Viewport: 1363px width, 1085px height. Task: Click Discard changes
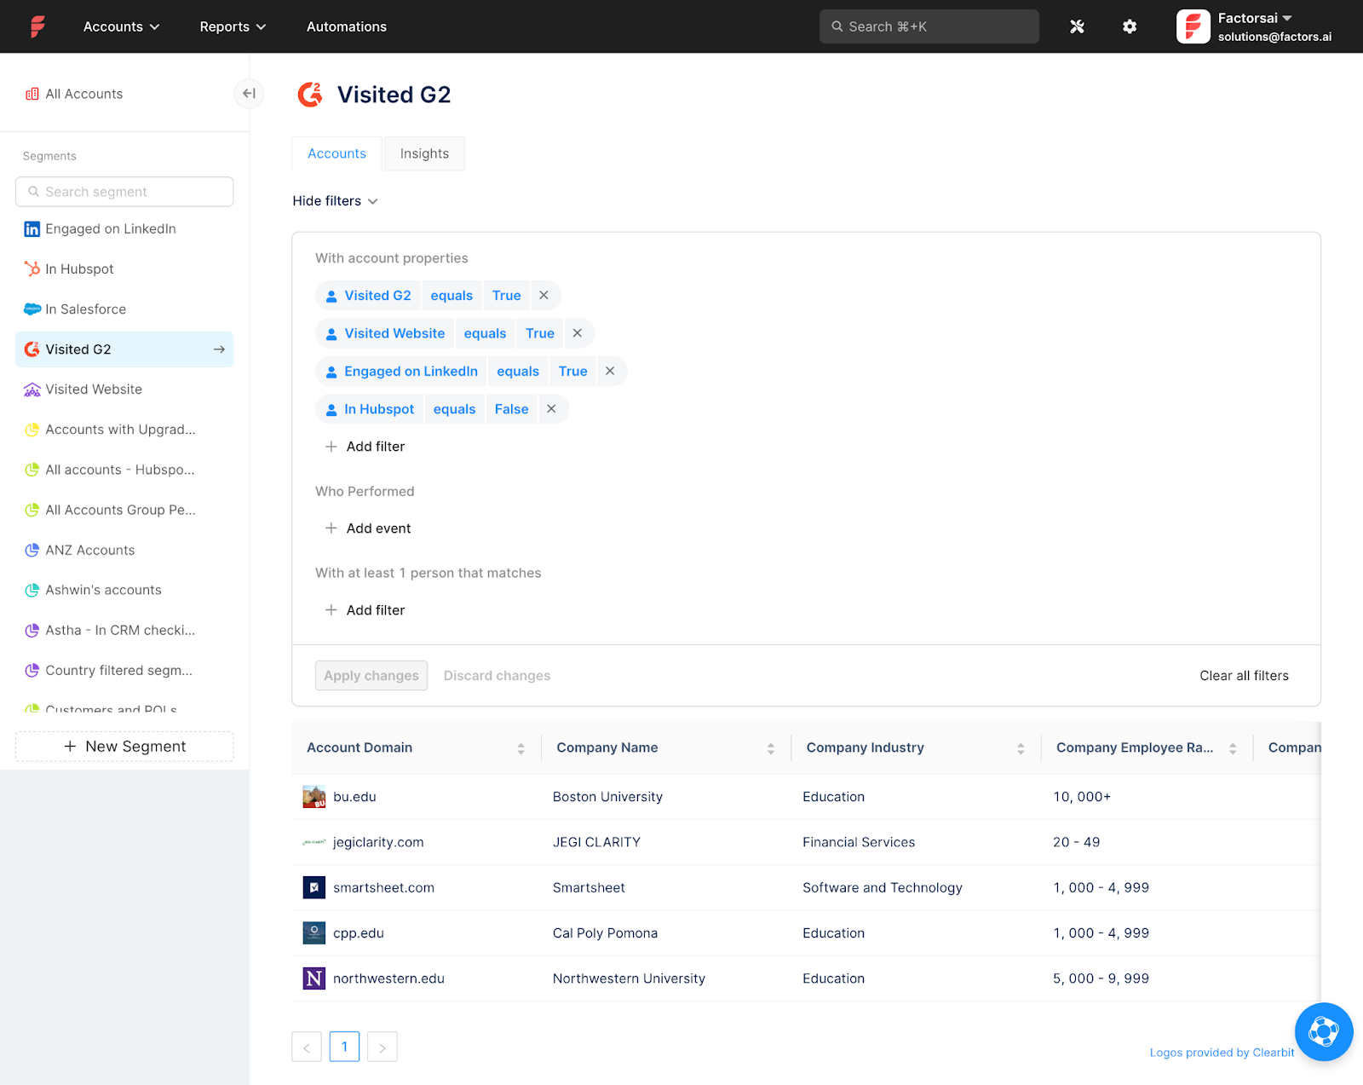tap(497, 675)
